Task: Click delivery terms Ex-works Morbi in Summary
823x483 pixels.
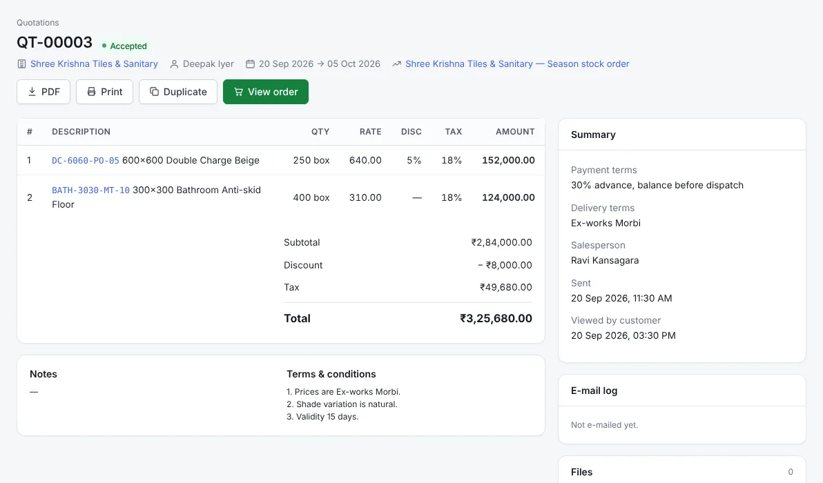Action: (x=606, y=223)
